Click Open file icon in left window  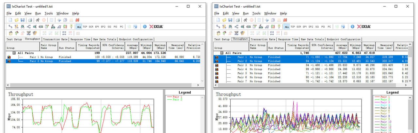[16, 20]
